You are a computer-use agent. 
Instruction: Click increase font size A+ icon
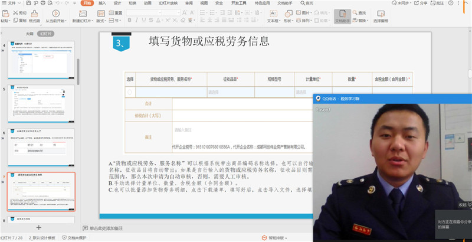[x=185, y=12]
